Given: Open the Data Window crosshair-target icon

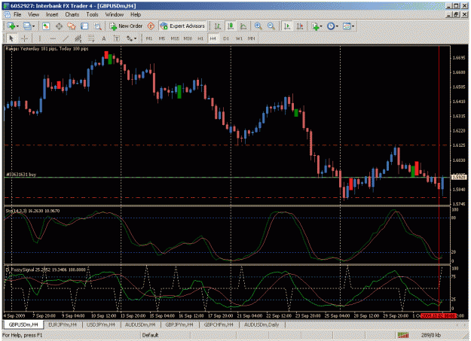Looking at the screenshot, I should click(x=60, y=26).
